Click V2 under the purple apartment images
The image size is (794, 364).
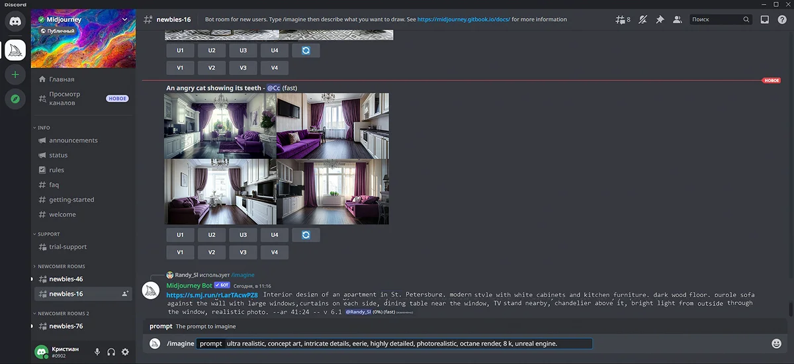click(x=212, y=252)
